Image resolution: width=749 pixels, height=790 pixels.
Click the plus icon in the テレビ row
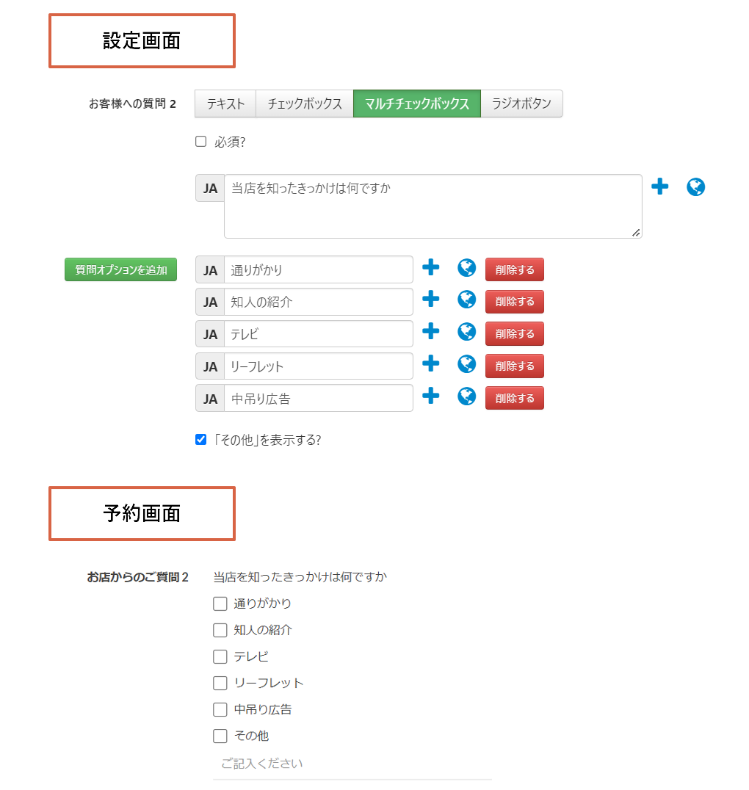tap(430, 331)
